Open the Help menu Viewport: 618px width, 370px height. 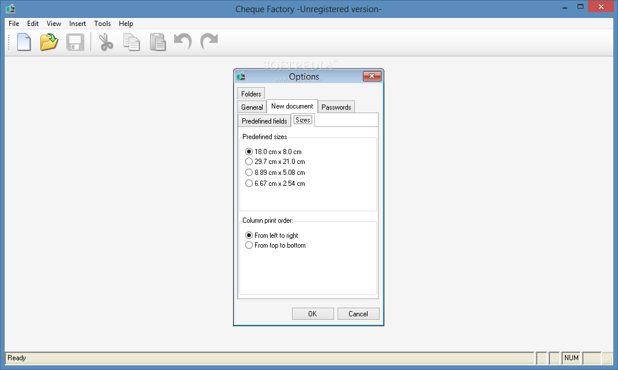pyautogui.click(x=126, y=24)
